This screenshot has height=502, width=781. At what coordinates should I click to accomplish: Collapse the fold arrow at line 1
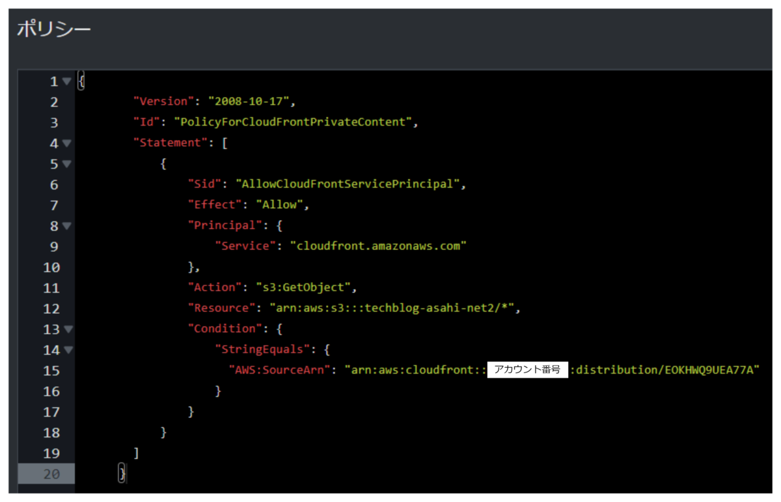(x=67, y=81)
